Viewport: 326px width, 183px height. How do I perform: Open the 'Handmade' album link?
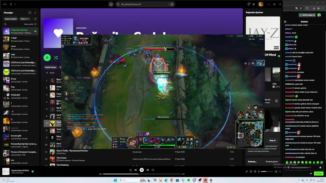137,152
